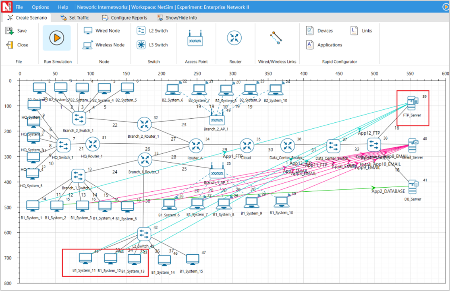Open the Options menu
The width and height of the screenshot is (450, 291).
40,7
